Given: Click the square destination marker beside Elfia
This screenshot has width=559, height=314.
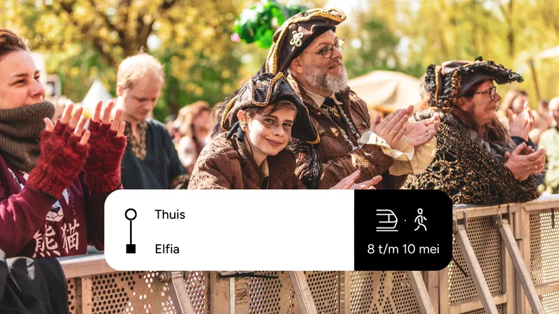Looking at the screenshot, I should (131, 248).
